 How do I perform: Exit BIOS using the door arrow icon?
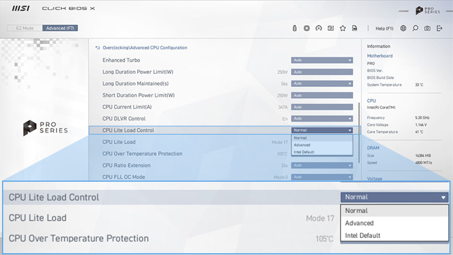(x=439, y=28)
